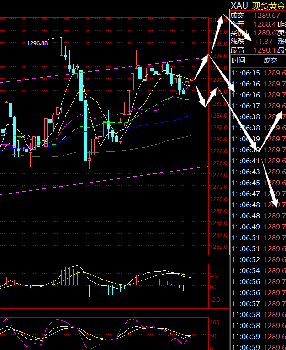Viewport: 286px width, 350px height.
Task: Click the 1296.88 high label on chart
Action: (37, 43)
